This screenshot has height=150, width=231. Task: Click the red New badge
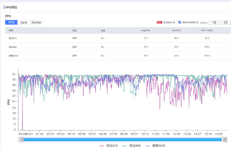(159, 22)
